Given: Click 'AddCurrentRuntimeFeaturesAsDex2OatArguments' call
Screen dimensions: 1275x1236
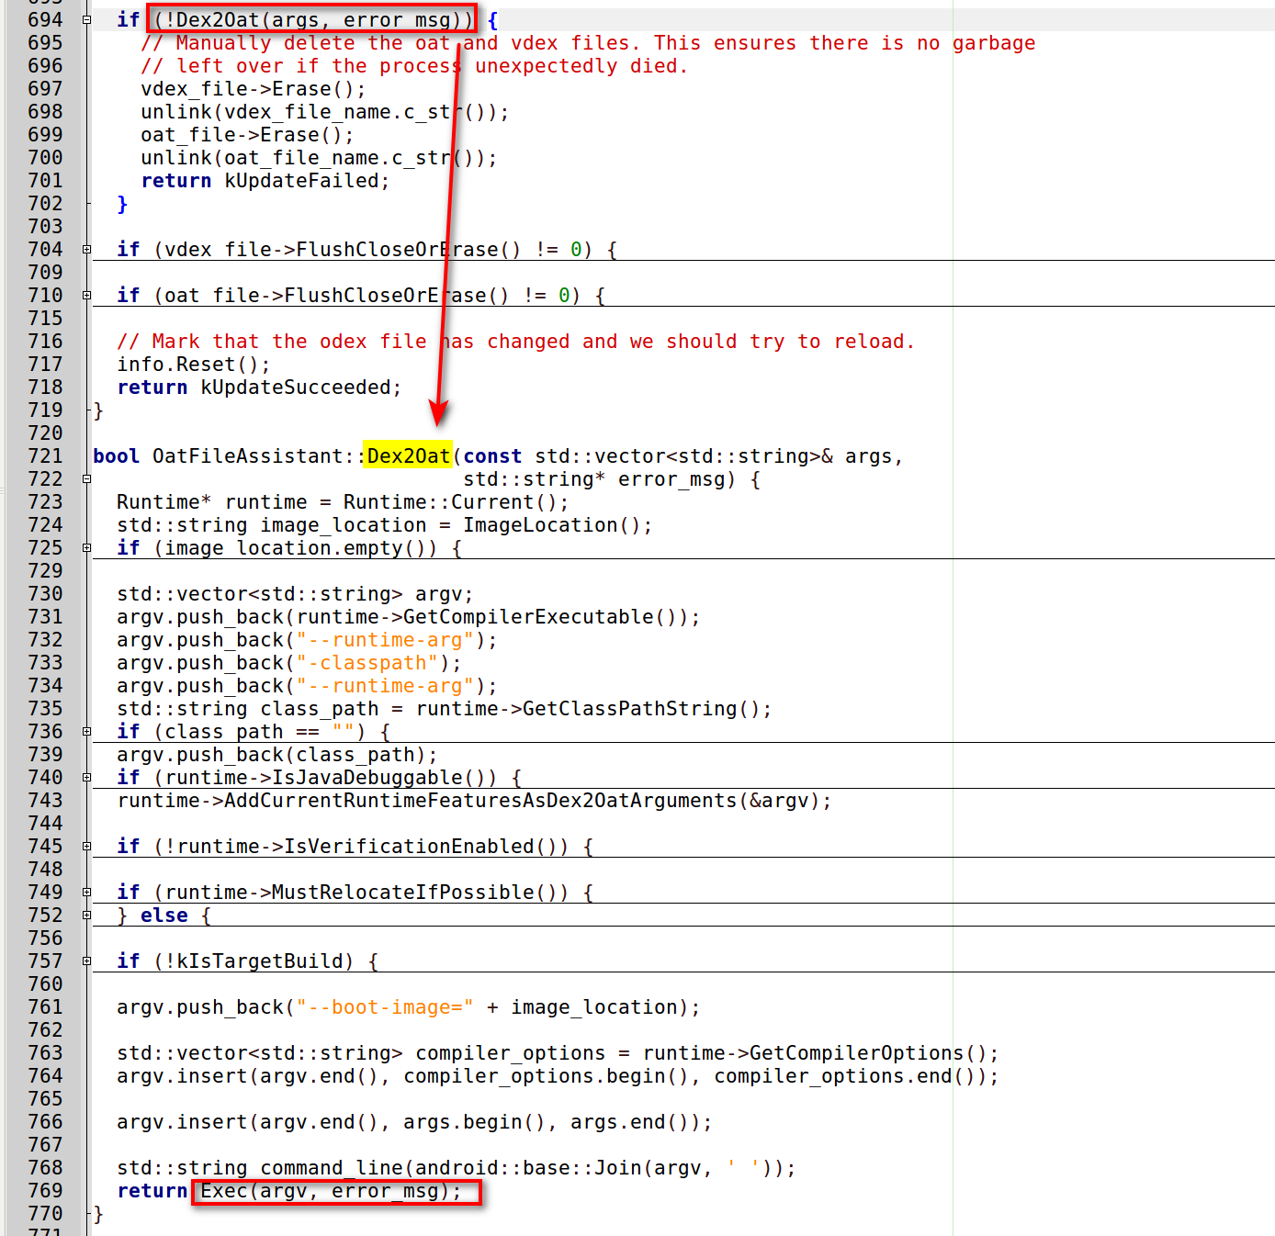Looking at the screenshot, I should (x=480, y=801).
